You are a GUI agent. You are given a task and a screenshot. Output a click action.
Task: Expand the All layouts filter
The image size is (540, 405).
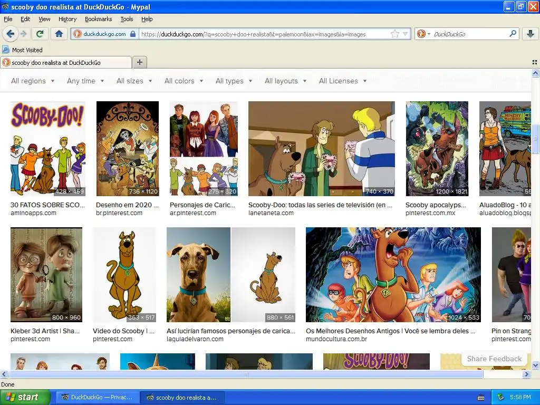coord(285,81)
